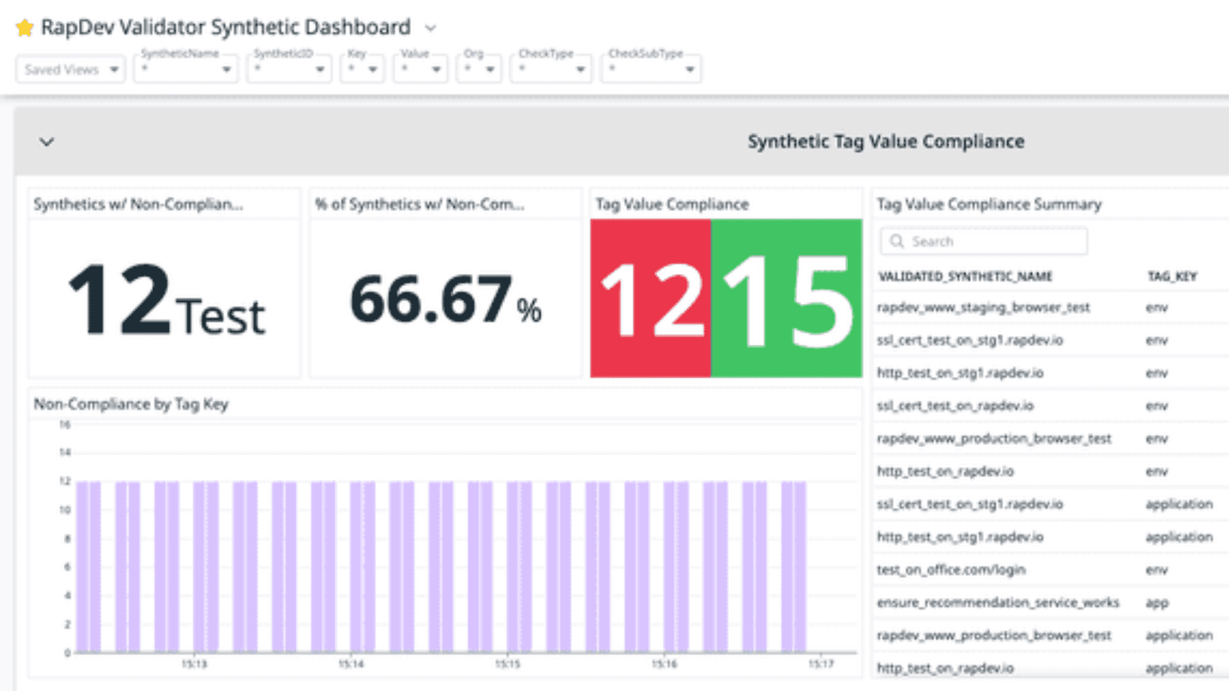Screen dimensions: 1229x691
Task: Click the yellow favorite star icon
Action: point(24,28)
